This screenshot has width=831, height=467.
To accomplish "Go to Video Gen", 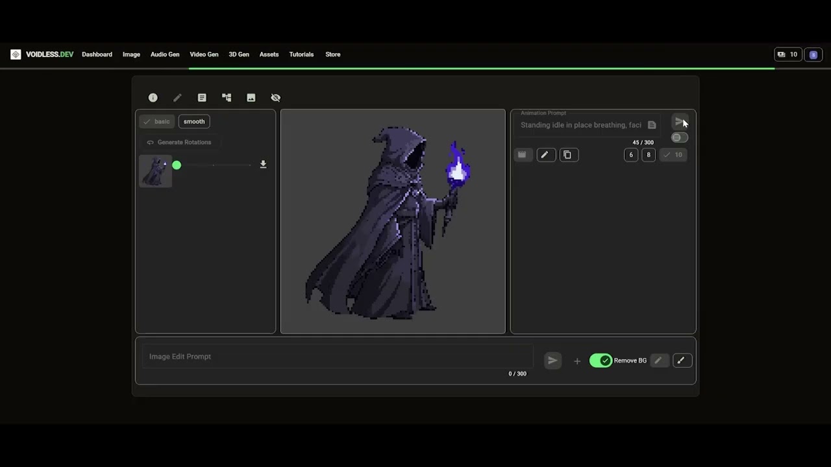I will point(204,54).
